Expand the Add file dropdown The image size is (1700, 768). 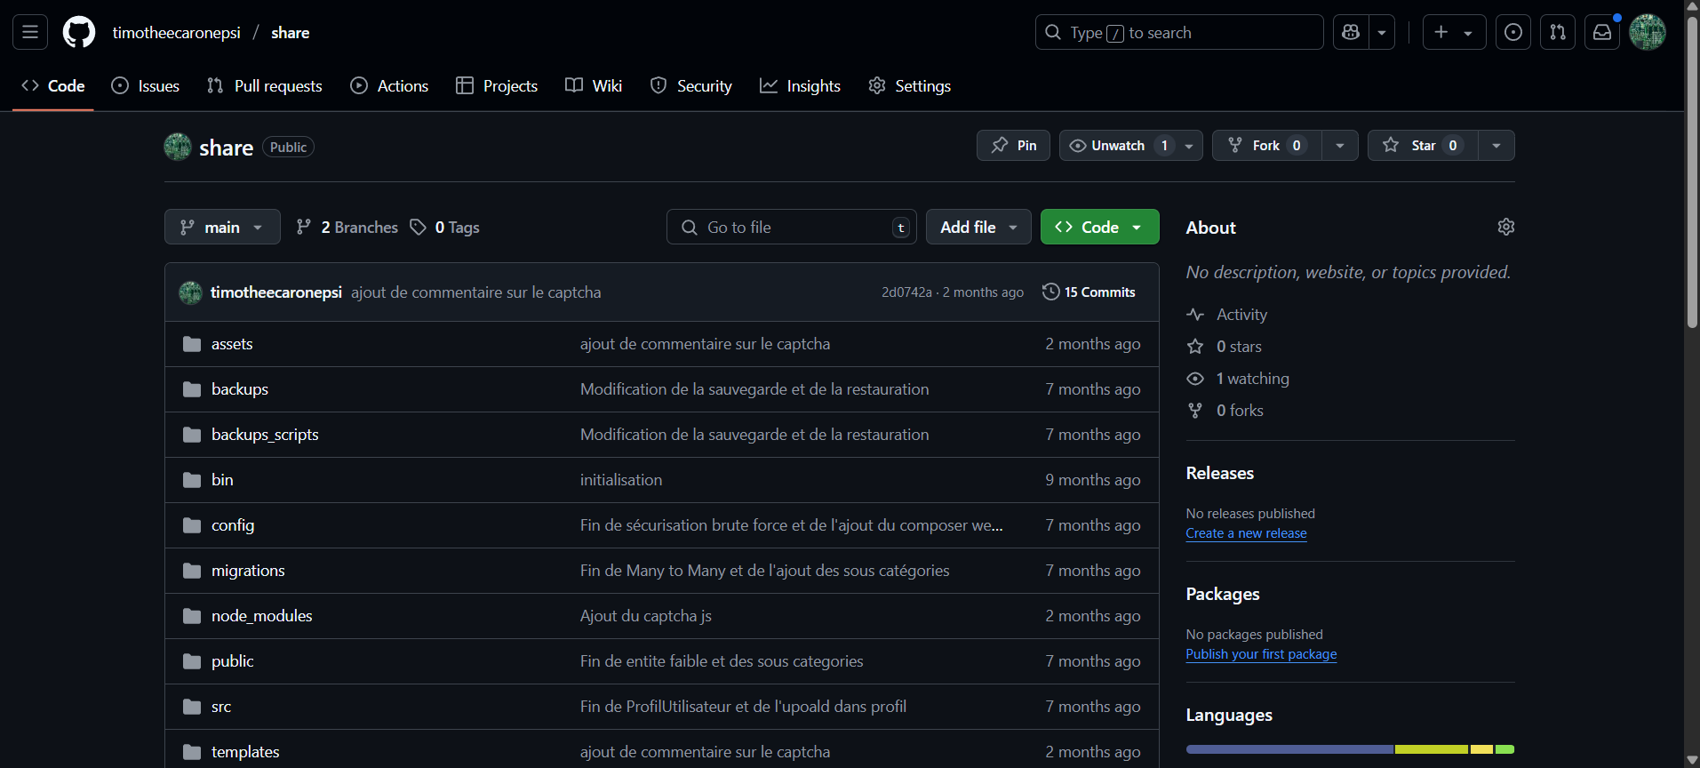[x=978, y=227]
